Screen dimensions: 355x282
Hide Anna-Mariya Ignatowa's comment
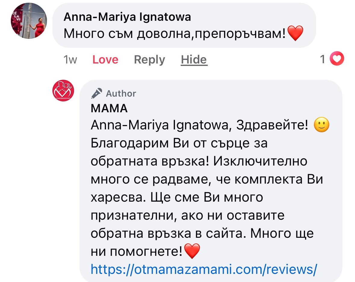click(194, 60)
